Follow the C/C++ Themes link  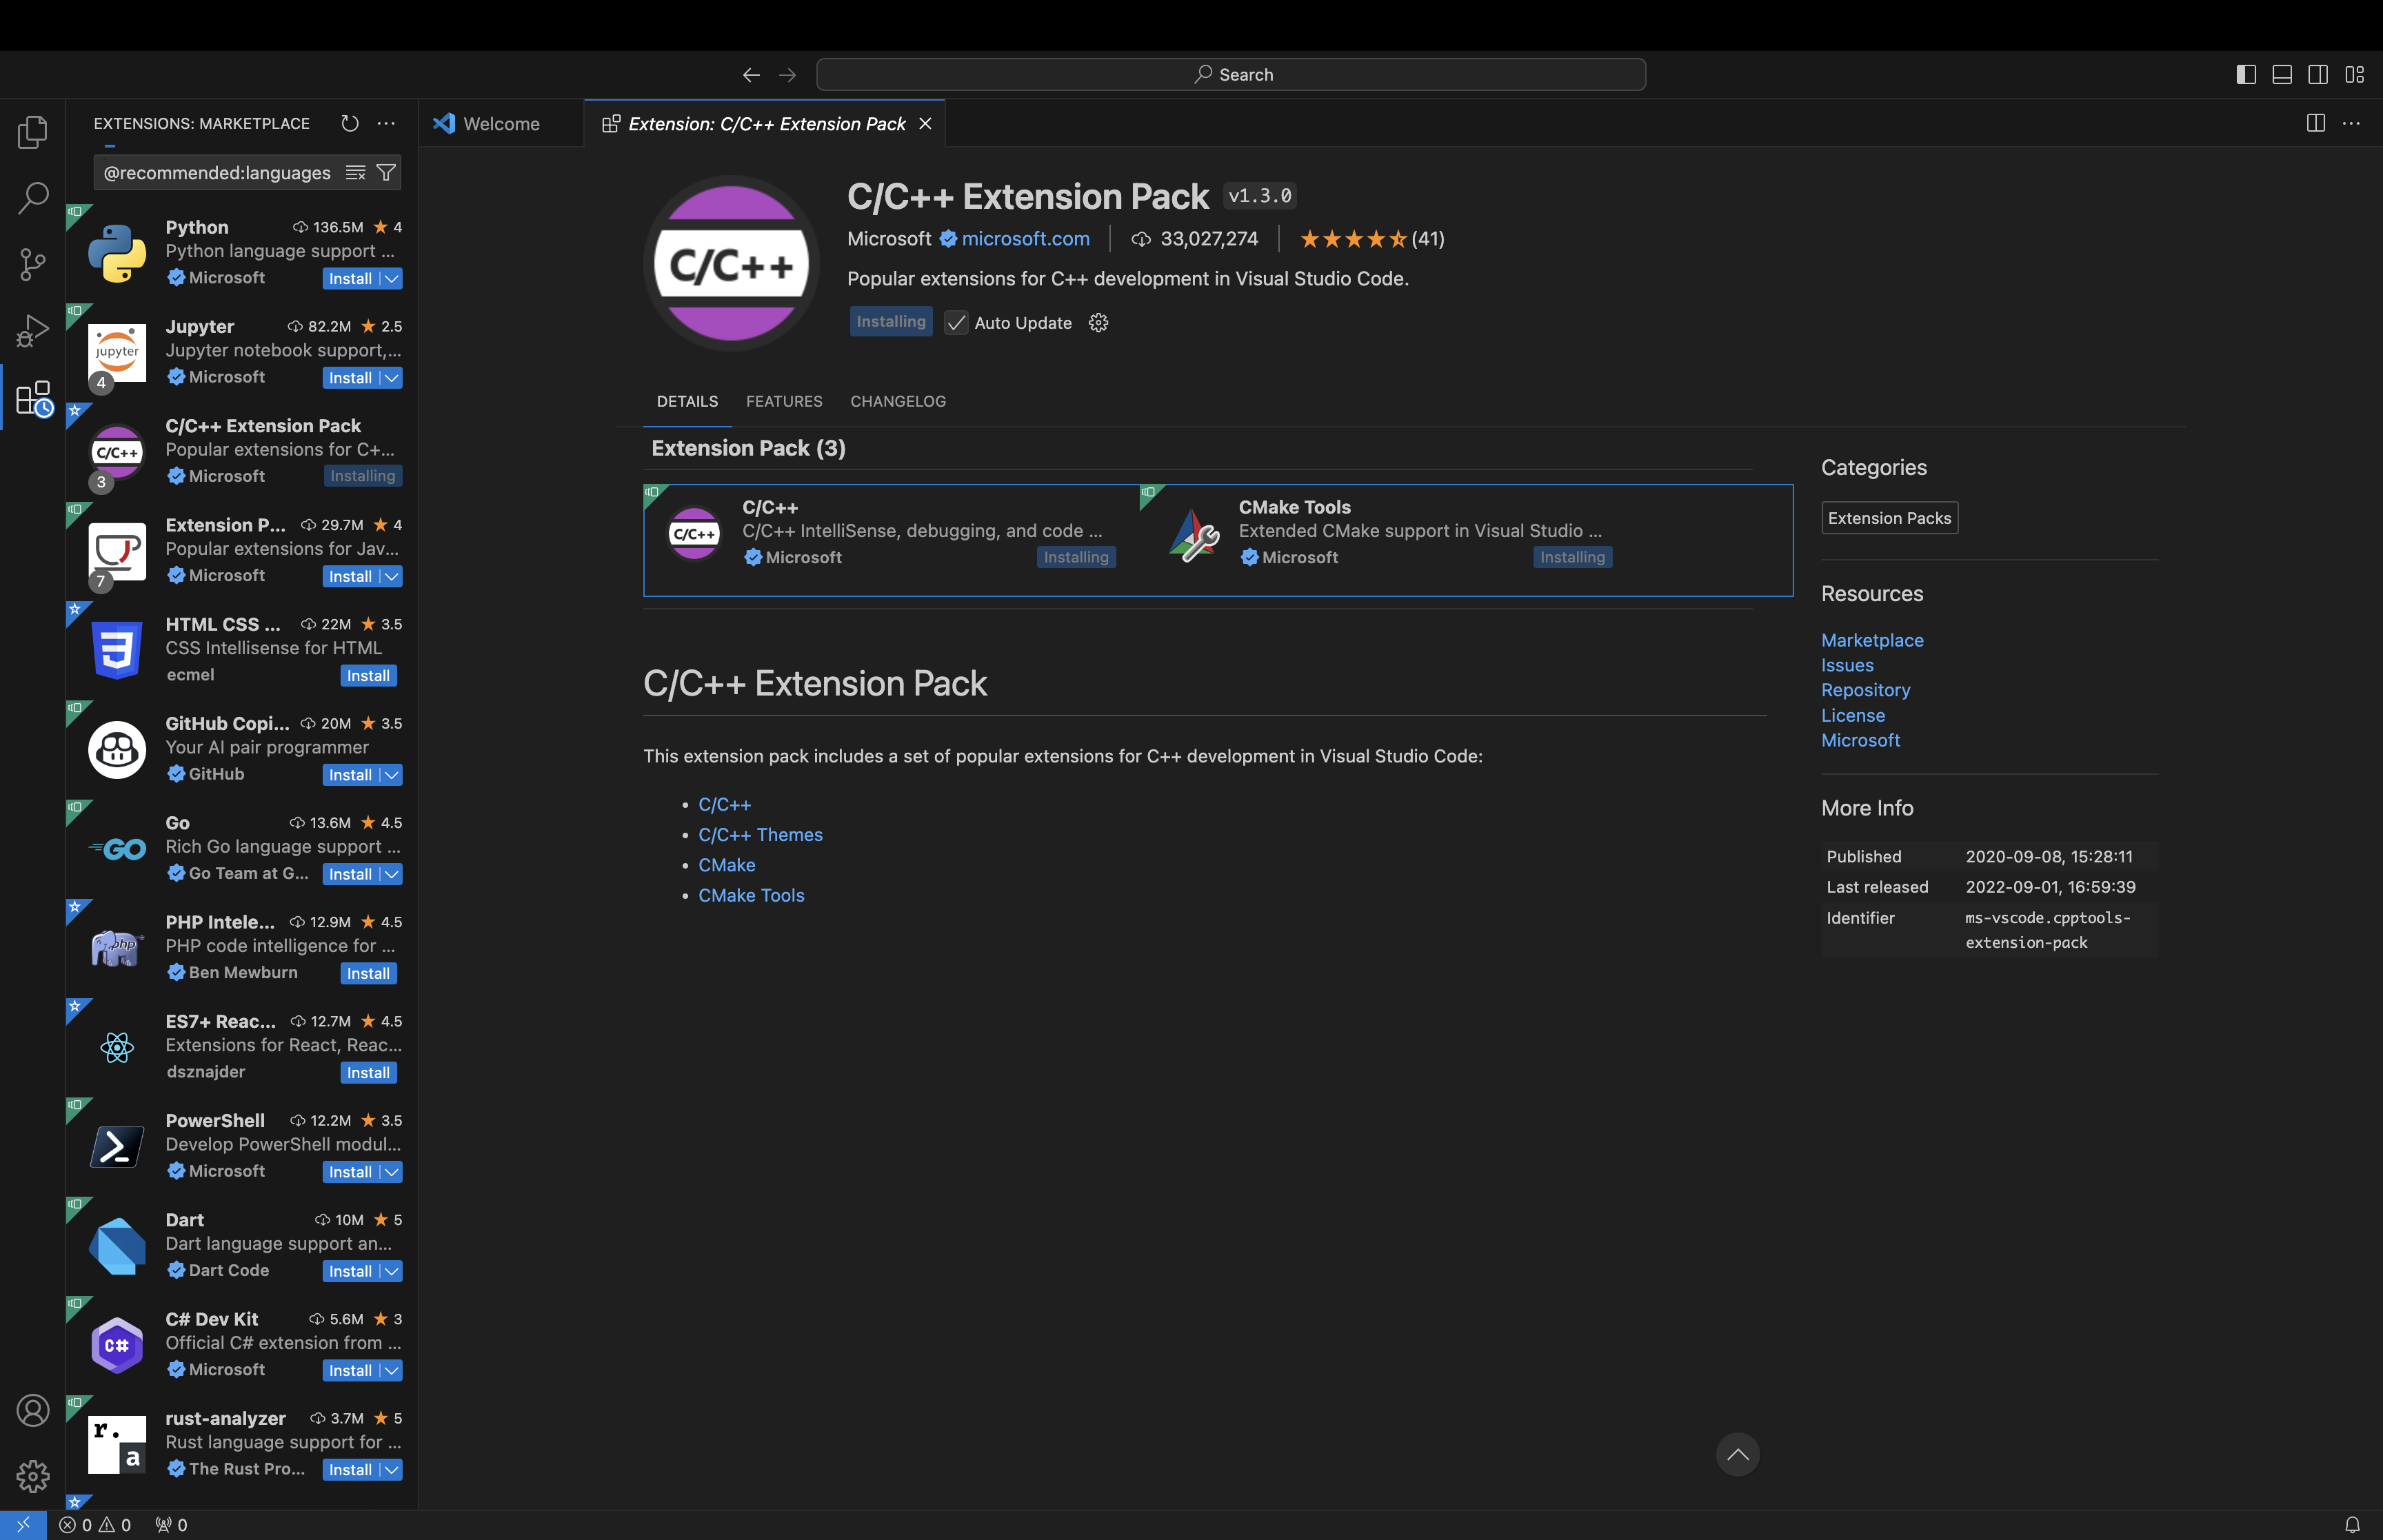[760, 834]
